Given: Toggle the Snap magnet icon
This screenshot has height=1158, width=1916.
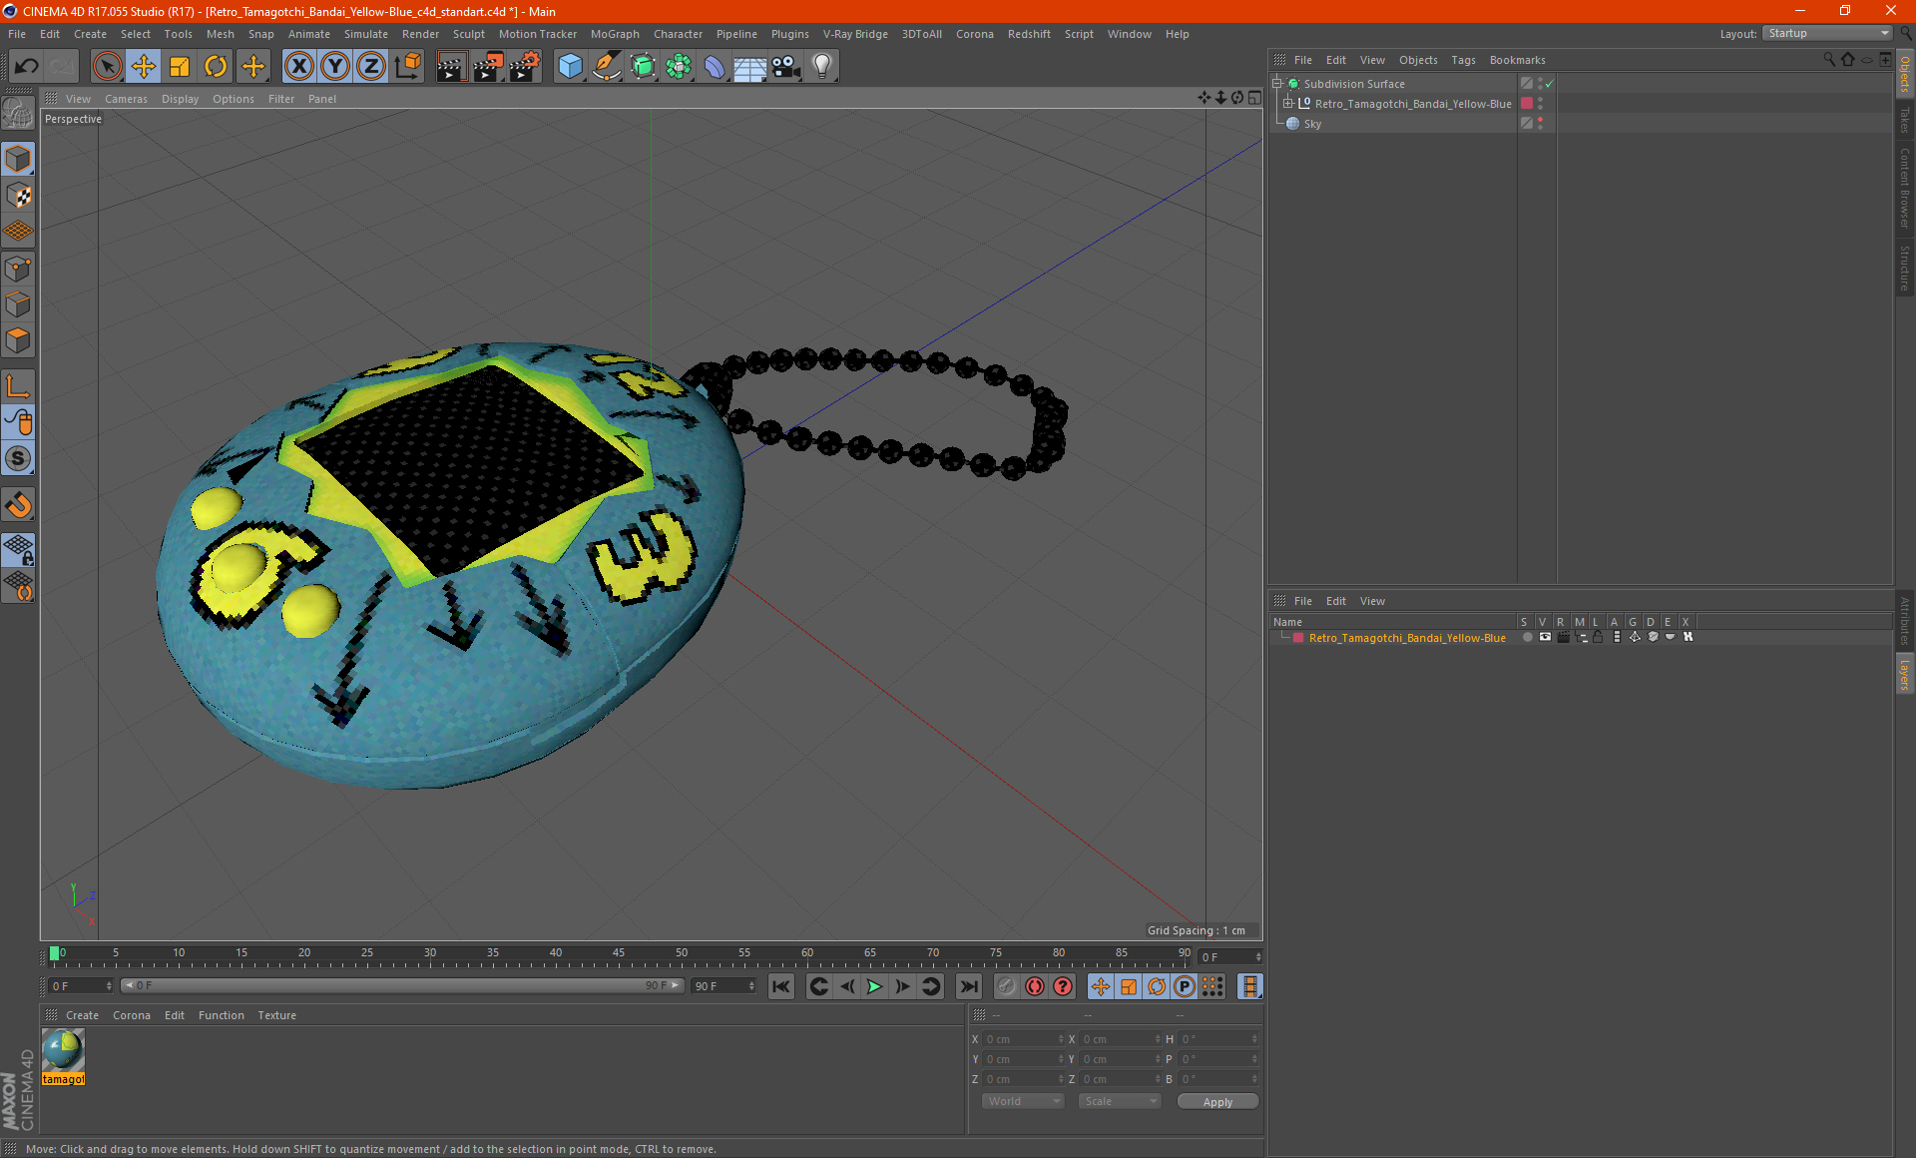Looking at the screenshot, I should coord(18,505).
